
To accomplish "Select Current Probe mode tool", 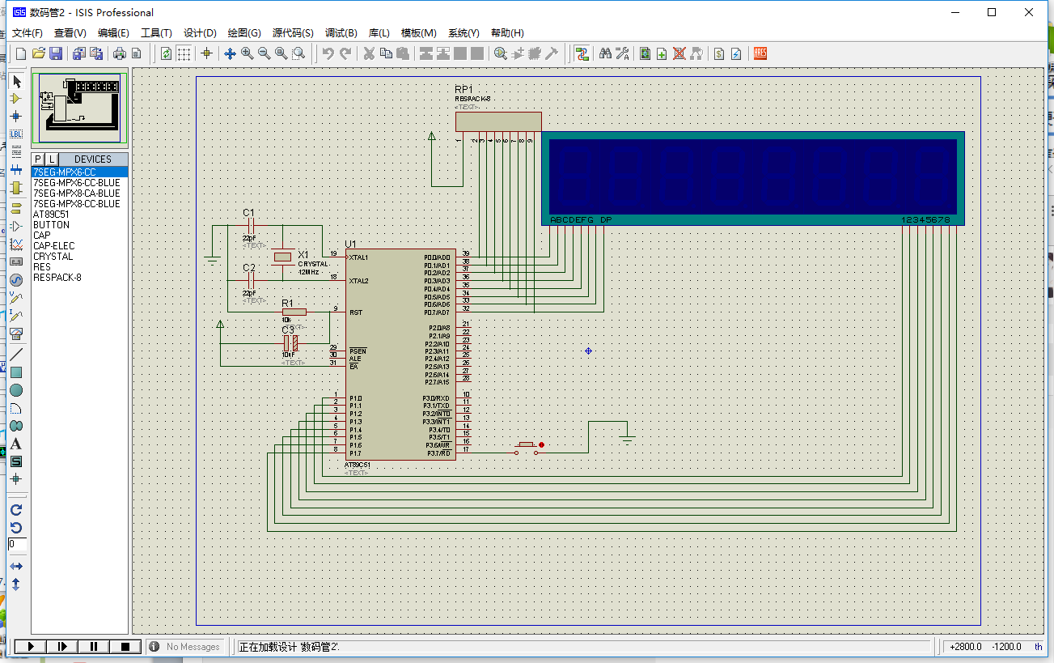I will coord(16,315).
